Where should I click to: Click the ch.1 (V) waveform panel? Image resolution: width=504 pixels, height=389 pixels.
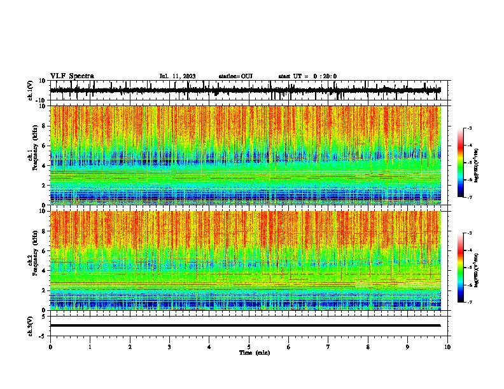coord(250,90)
